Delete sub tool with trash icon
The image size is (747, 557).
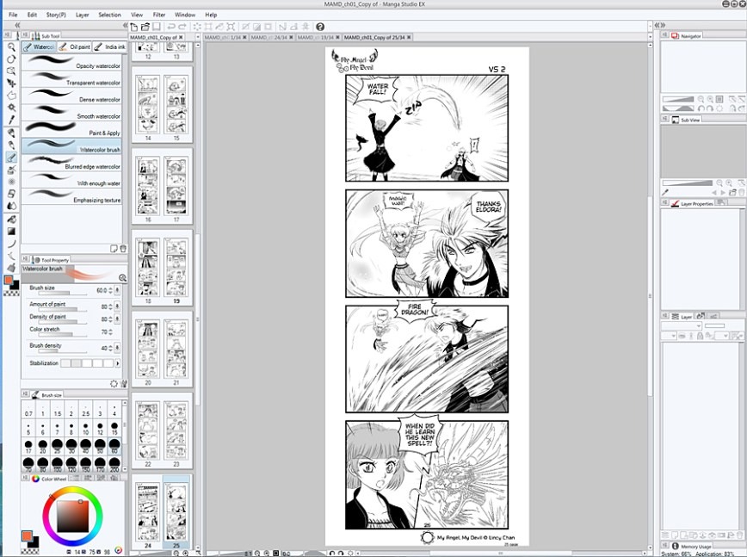pos(123,249)
